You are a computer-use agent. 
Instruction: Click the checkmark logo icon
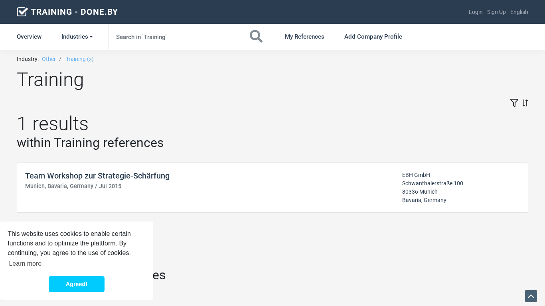pyautogui.click(x=22, y=12)
